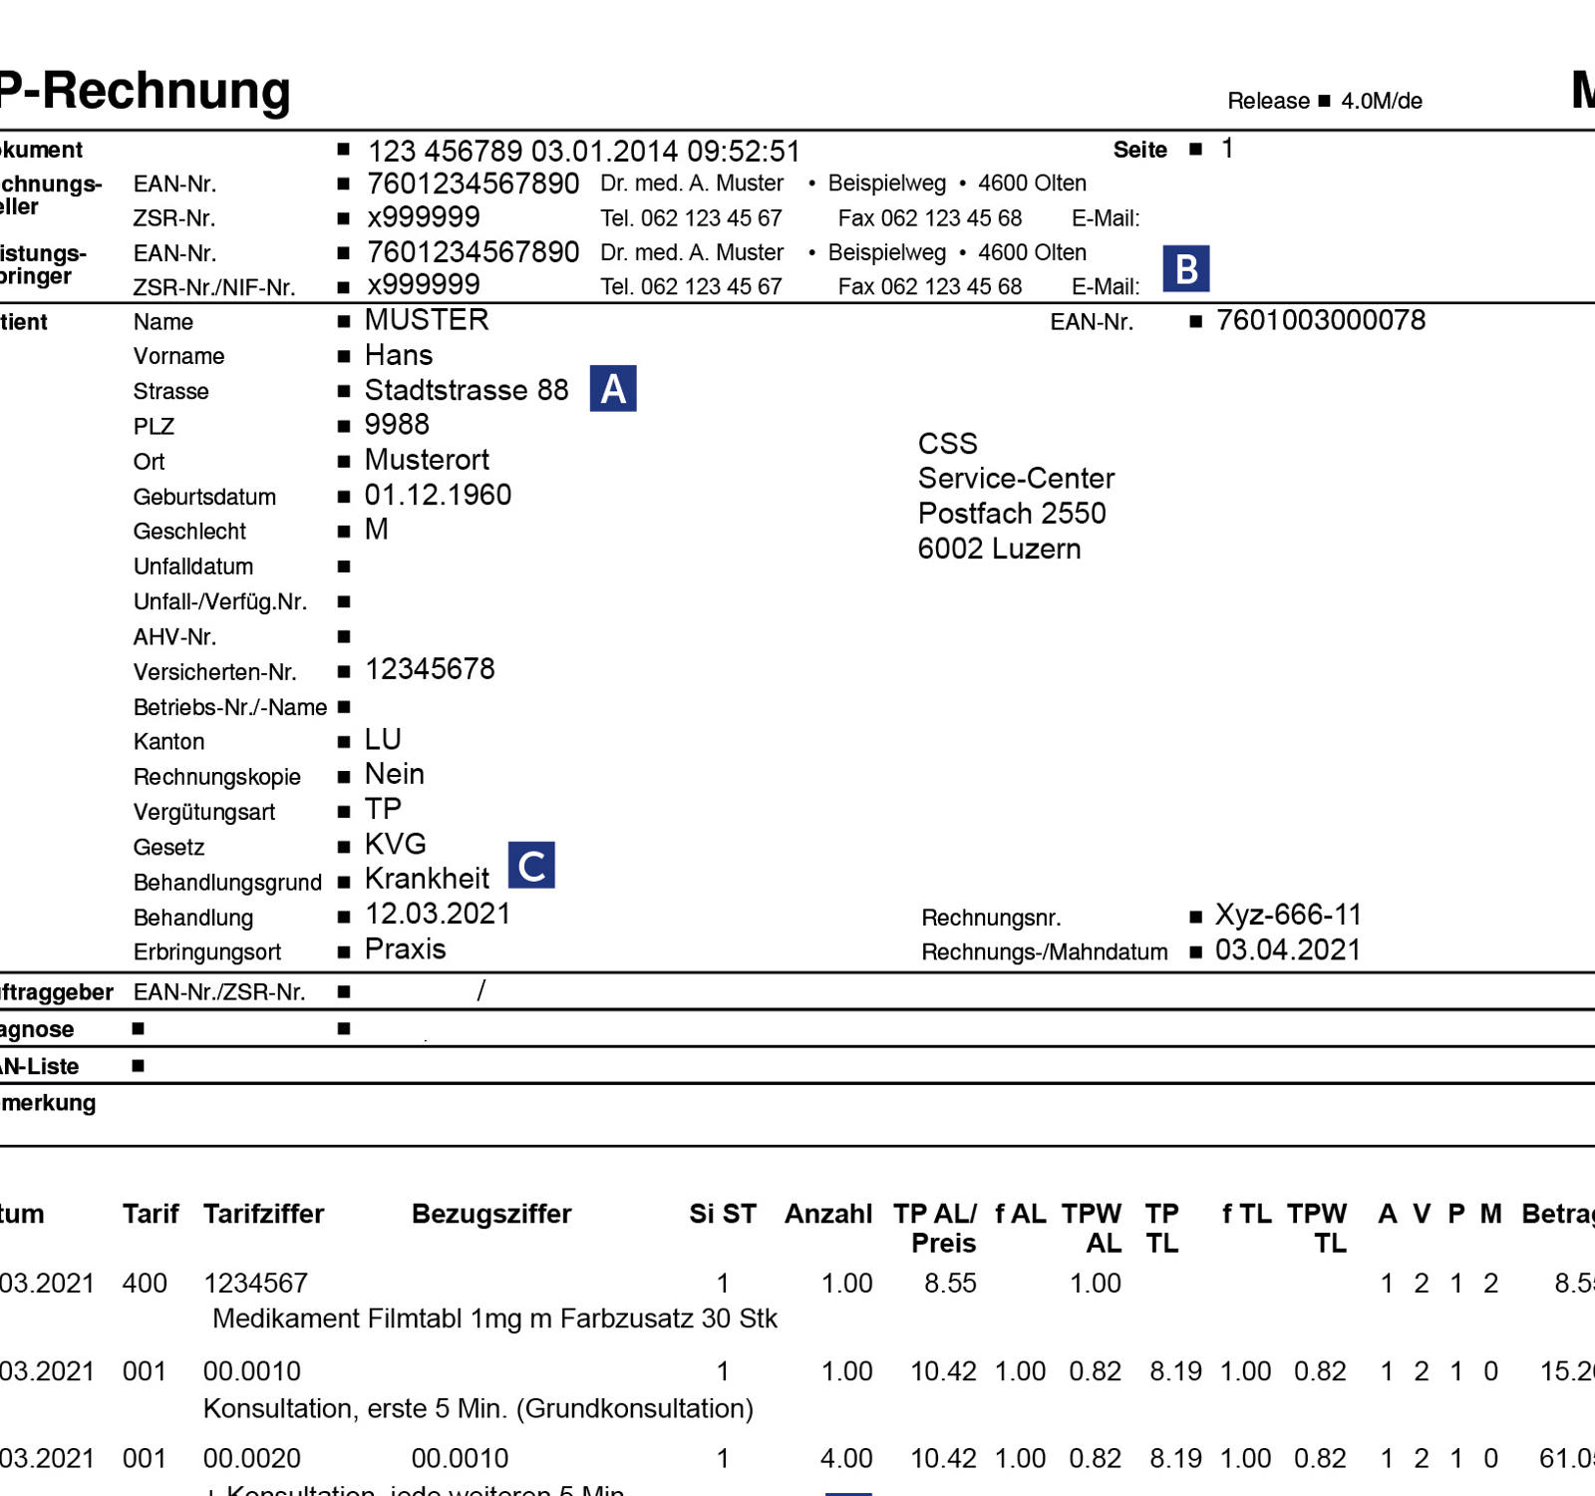Click the birth date "01.12.1960"
1595x1496 pixels.
pos(438,495)
